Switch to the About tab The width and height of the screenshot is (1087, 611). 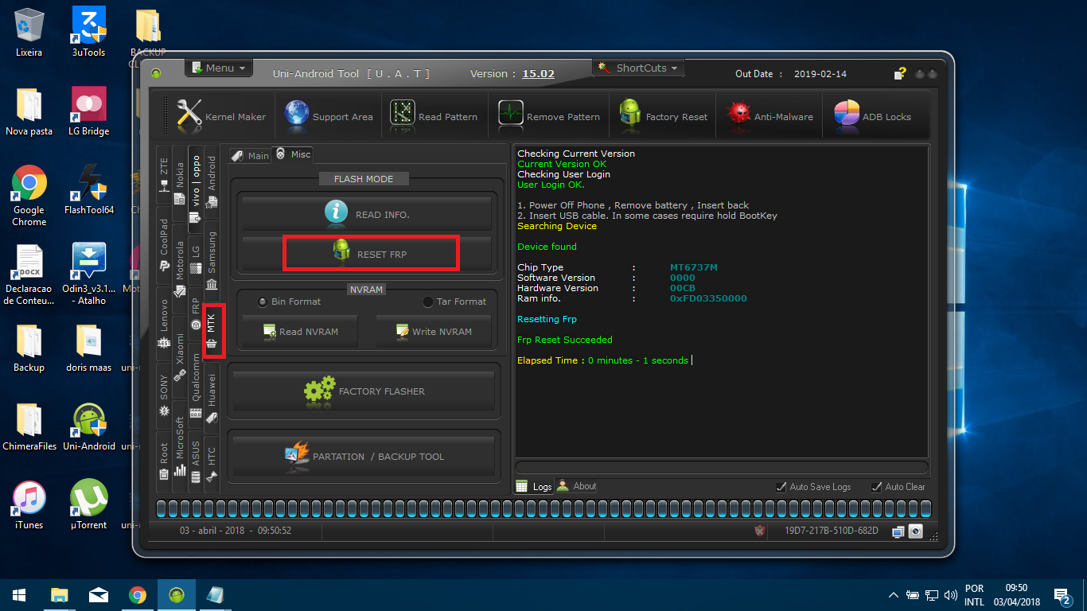click(x=576, y=485)
